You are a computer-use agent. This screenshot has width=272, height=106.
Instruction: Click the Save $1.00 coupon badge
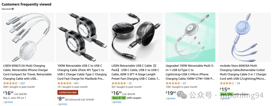coord(119,98)
